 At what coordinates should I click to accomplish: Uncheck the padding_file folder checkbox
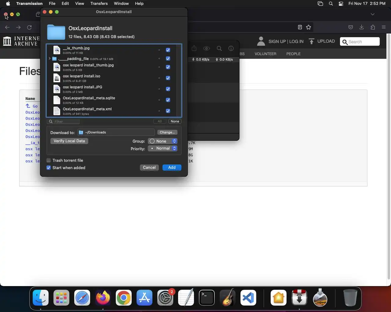click(168, 58)
